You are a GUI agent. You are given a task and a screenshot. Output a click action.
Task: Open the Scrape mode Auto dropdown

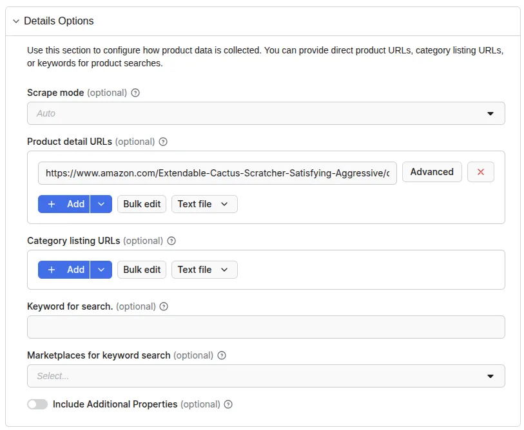click(491, 113)
